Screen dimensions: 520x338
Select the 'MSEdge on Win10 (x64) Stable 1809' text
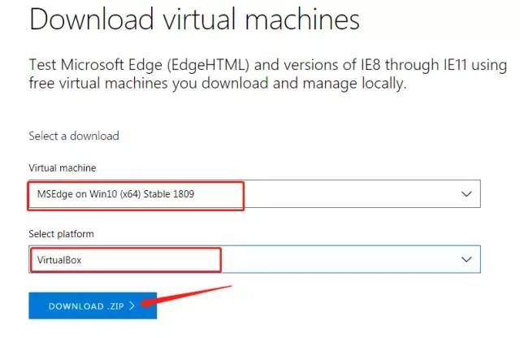(115, 195)
